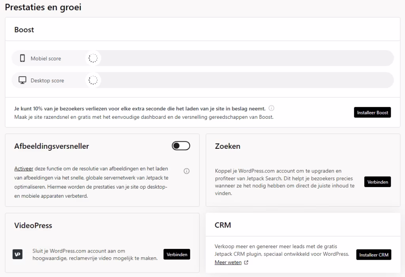Click the mobile phone icon in Boost
The height and width of the screenshot is (277, 405).
tap(23, 58)
